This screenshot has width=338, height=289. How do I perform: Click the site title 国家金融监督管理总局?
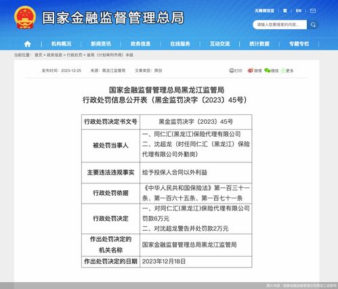[113, 18]
